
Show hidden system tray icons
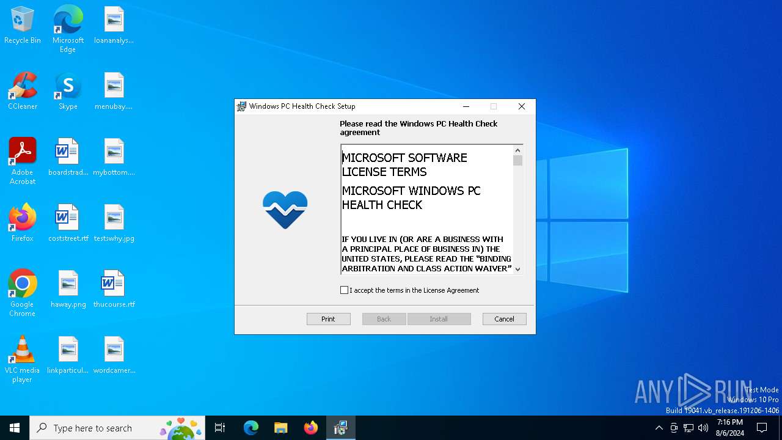click(x=659, y=428)
